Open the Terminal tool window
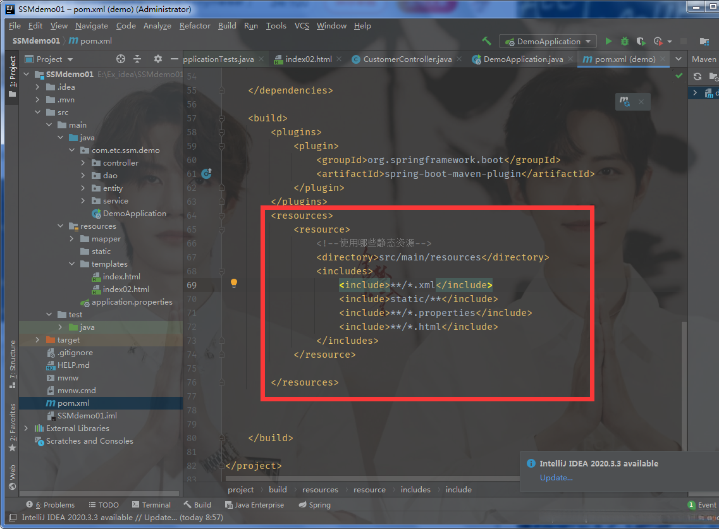The image size is (719, 529). click(x=151, y=505)
